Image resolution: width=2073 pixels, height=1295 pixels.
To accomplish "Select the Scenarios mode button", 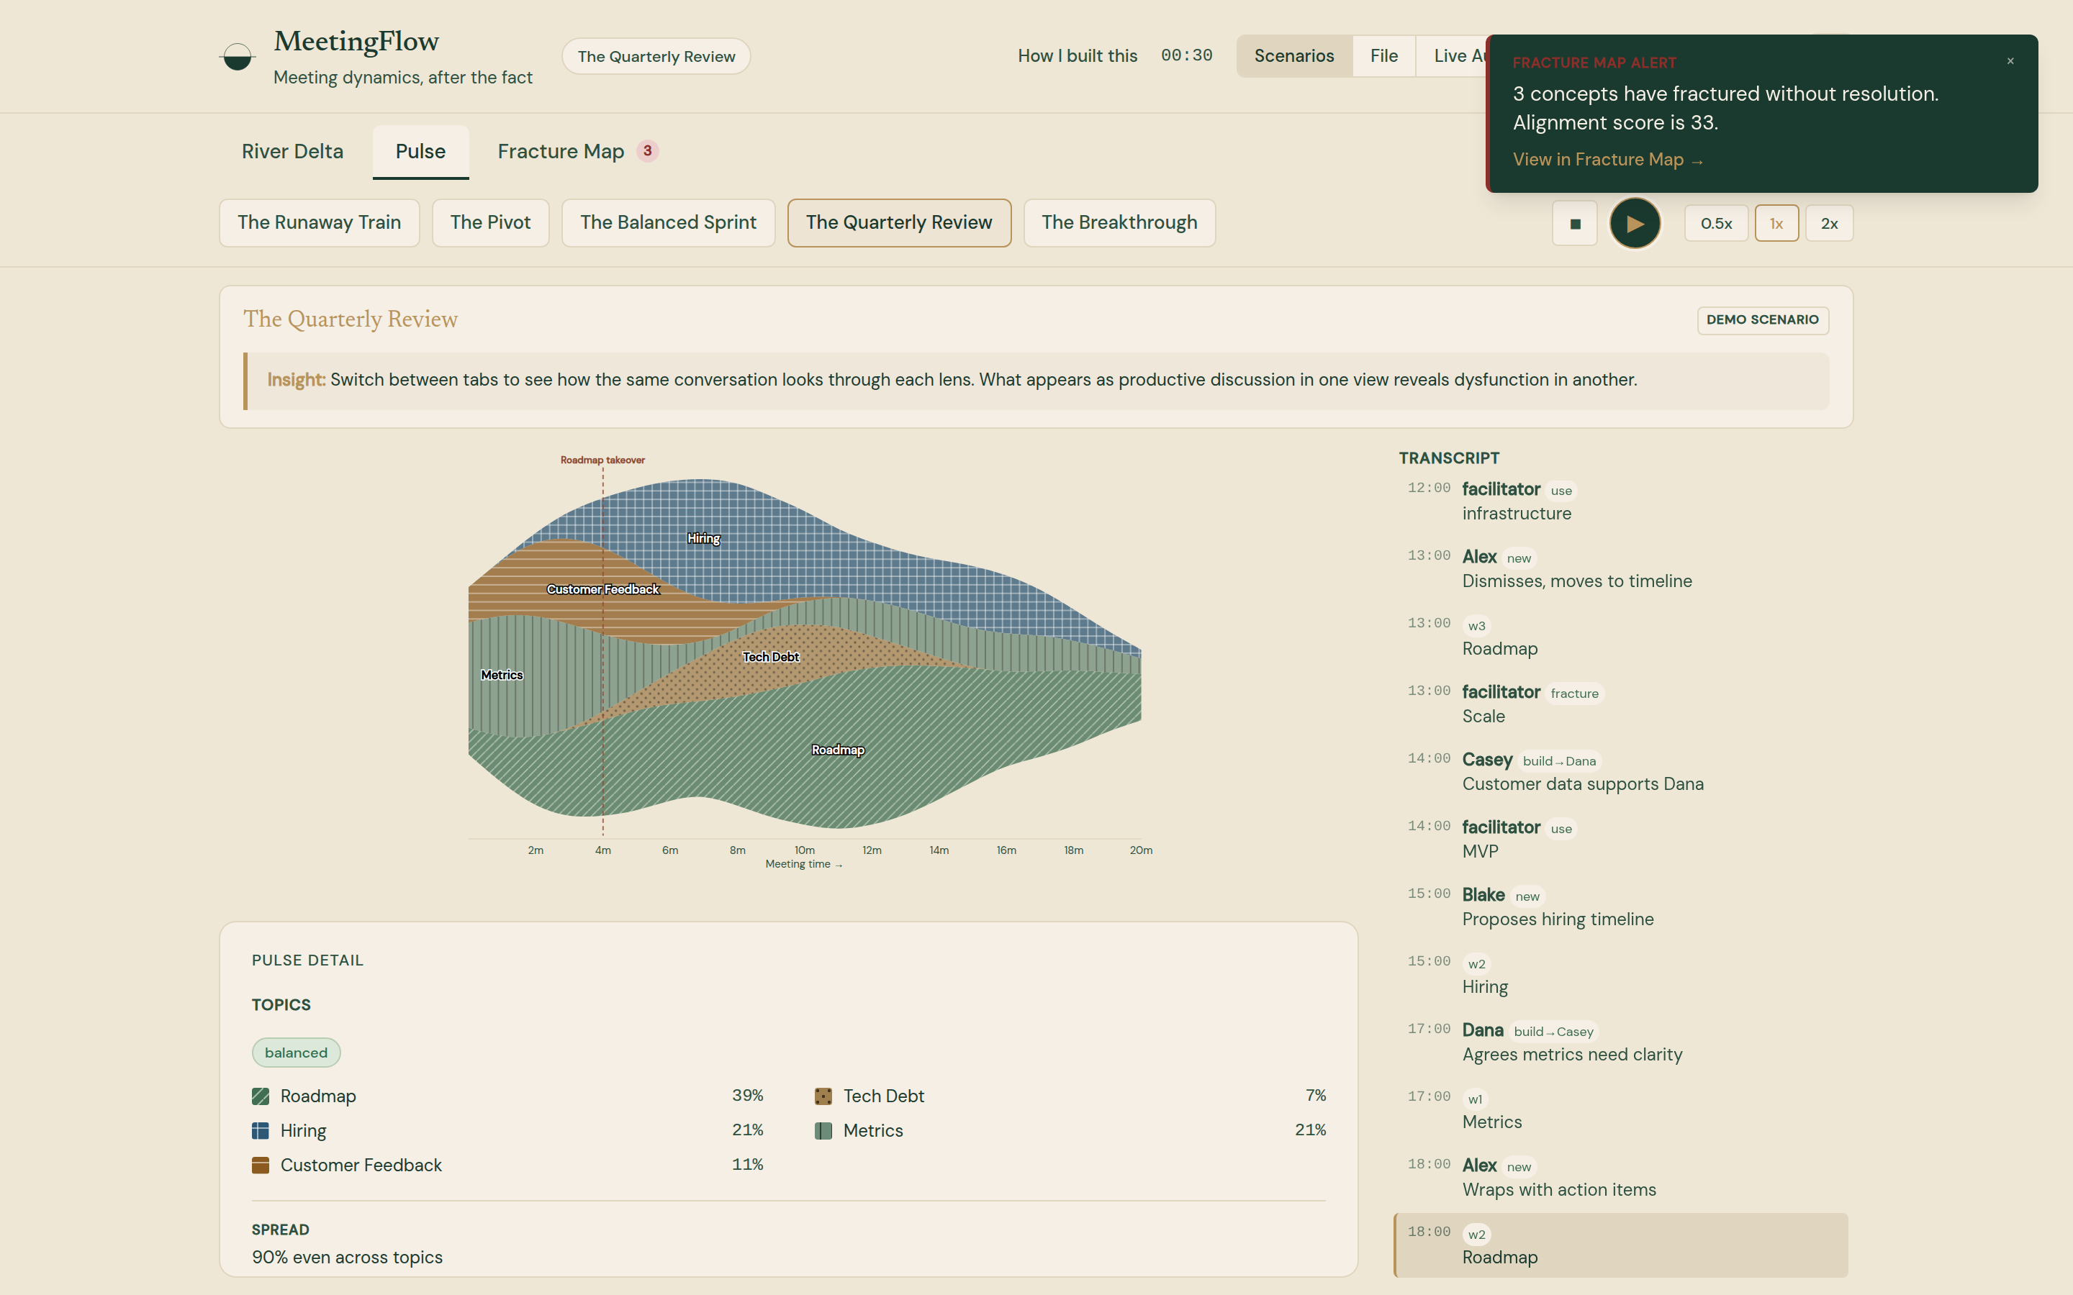I will pyautogui.click(x=1293, y=55).
